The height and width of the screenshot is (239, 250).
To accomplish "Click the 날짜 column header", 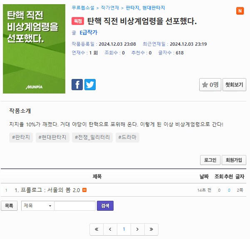I will (x=204, y=176).
